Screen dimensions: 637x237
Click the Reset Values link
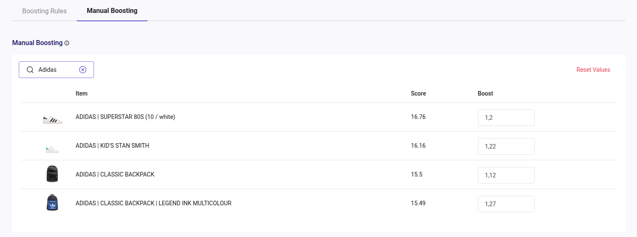(593, 70)
